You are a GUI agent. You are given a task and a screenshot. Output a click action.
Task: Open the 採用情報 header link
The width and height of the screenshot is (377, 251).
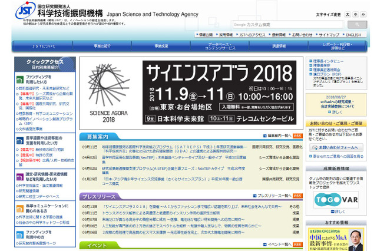(x=226, y=35)
